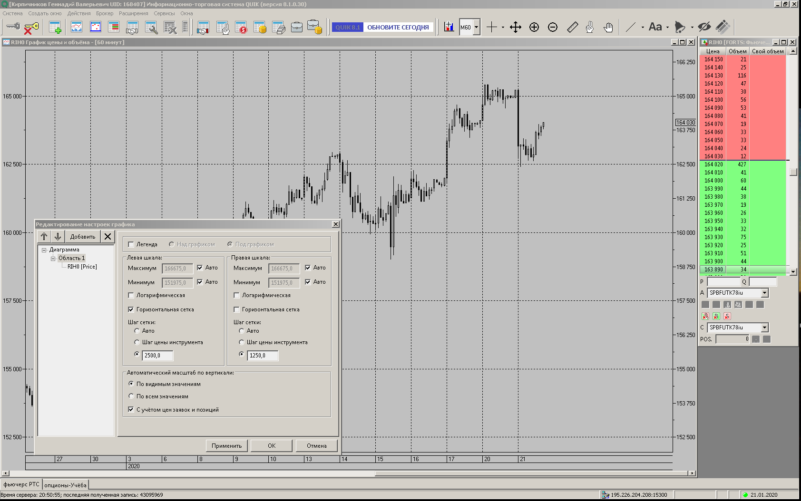
Task: Click the Применить button
Action: click(227, 445)
